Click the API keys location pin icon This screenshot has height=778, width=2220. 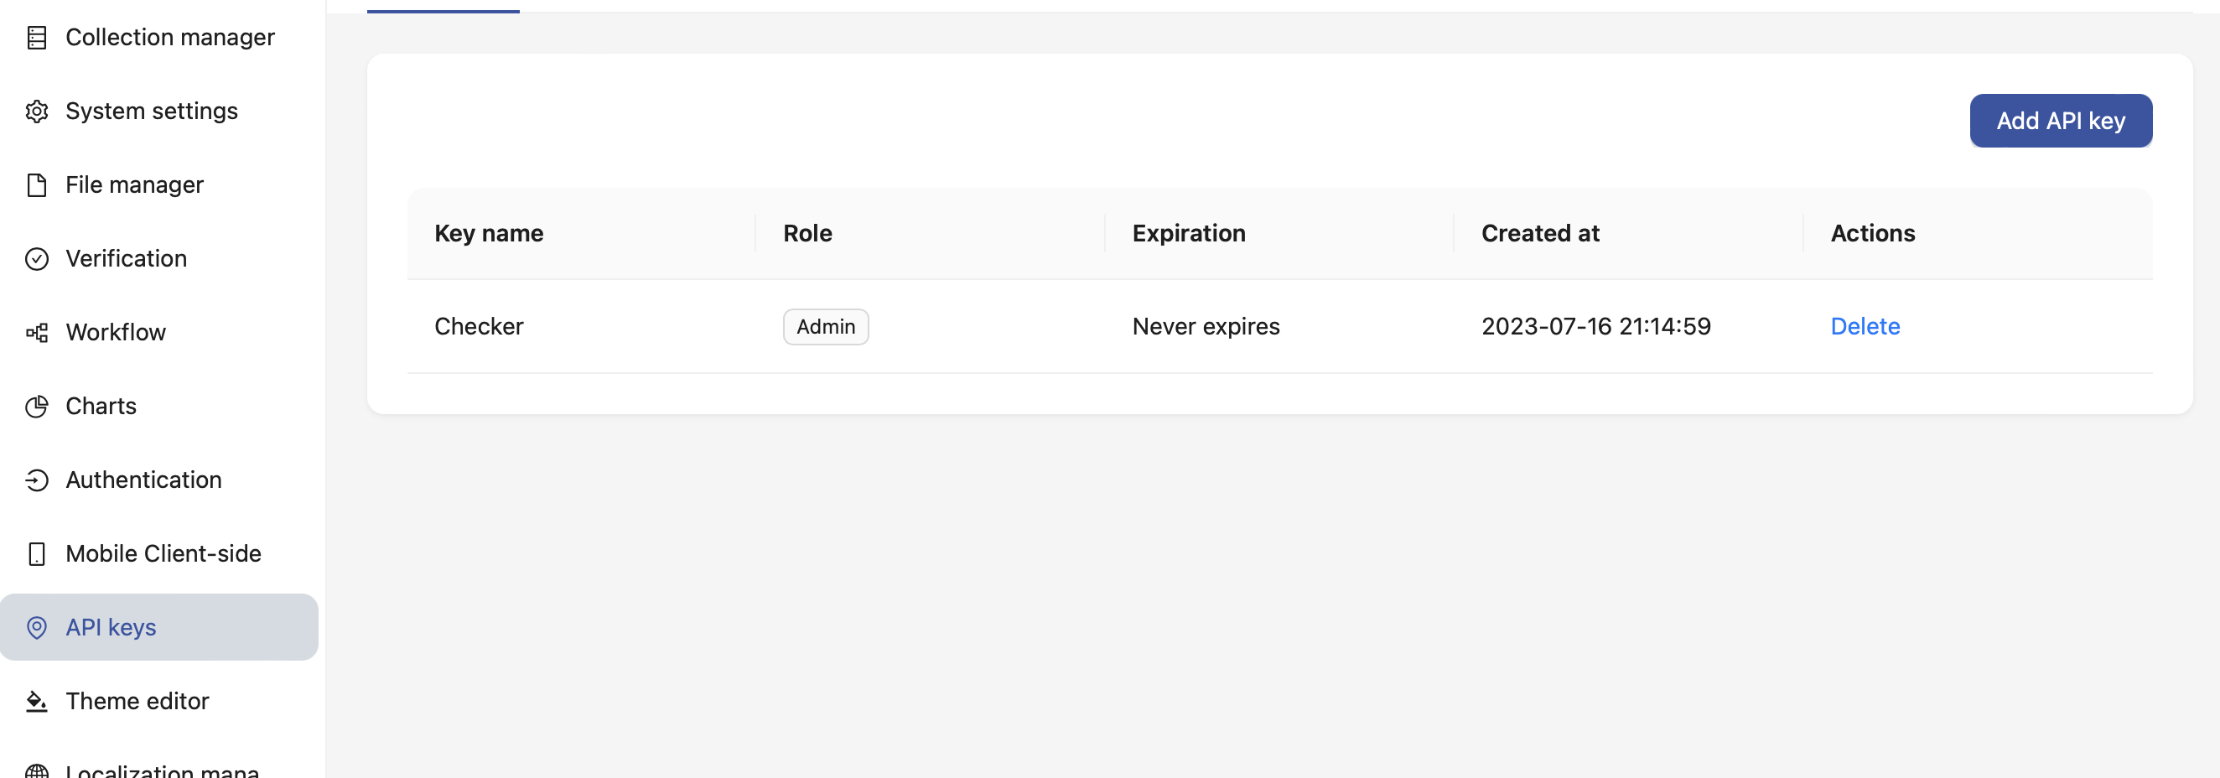click(x=37, y=627)
